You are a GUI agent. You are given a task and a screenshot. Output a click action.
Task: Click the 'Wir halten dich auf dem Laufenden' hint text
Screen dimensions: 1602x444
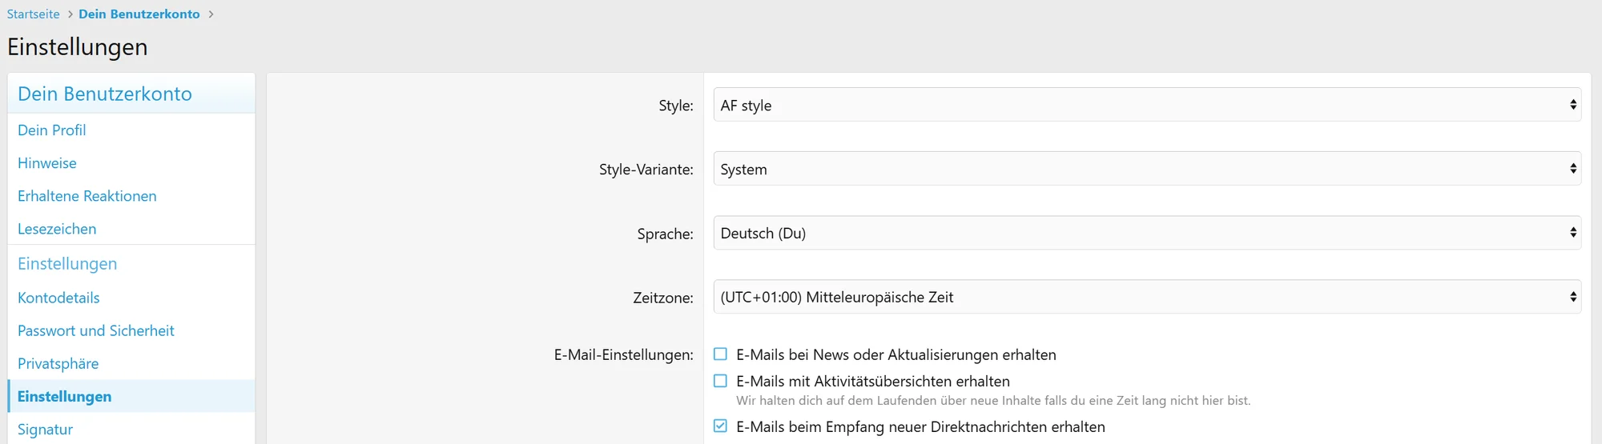coord(993,401)
